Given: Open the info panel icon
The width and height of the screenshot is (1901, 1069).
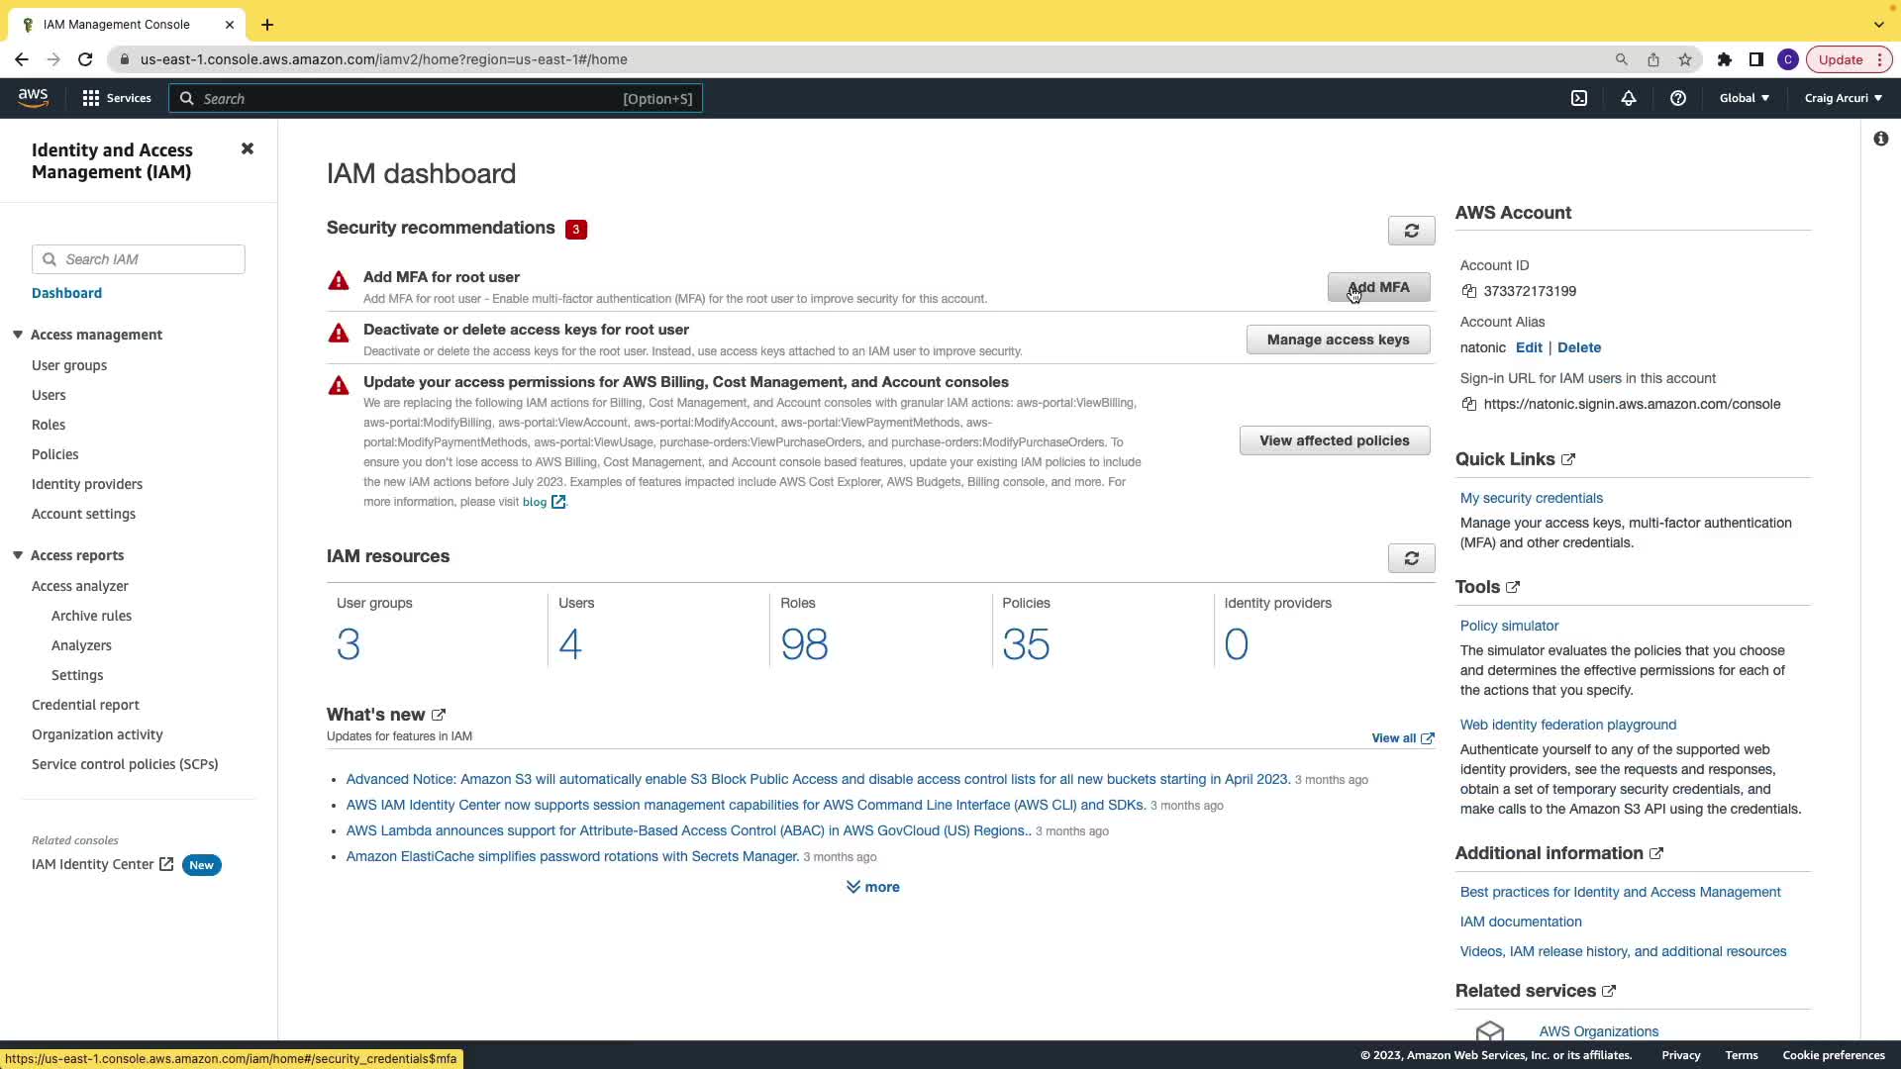Looking at the screenshot, I should [x=1880, y=139].
